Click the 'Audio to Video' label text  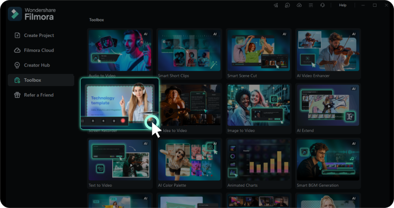[x=102, y=76]
